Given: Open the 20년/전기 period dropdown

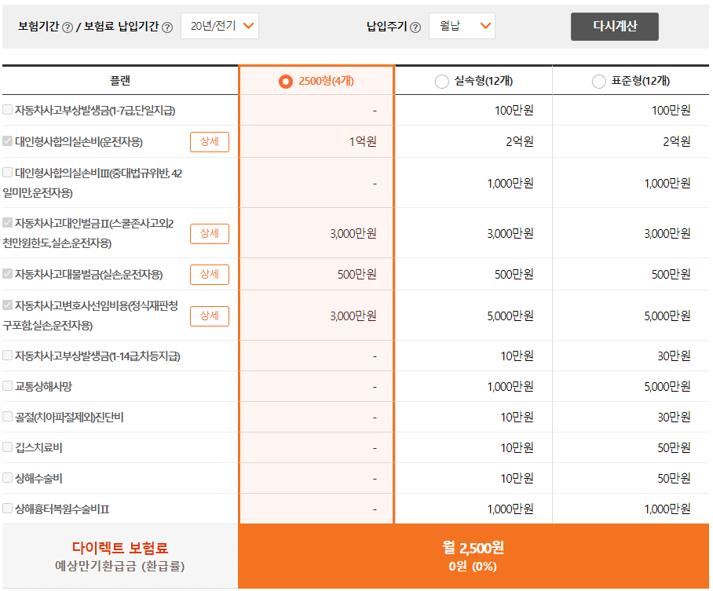Looking at the screenshot, I should click(x=220, y=26).
